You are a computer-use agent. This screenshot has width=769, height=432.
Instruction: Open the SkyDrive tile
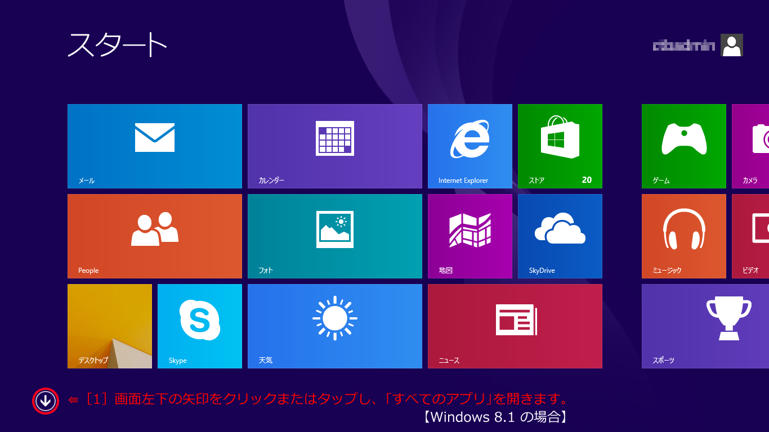[x=560, y=236]
